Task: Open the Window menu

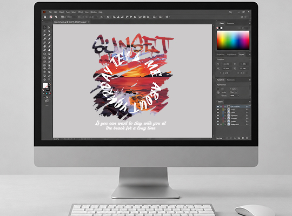Action: point(94,12)
